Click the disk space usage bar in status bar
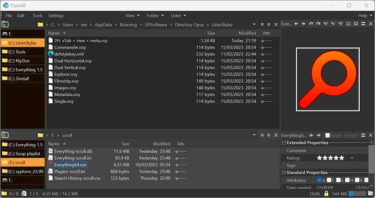 click(357, 194)
